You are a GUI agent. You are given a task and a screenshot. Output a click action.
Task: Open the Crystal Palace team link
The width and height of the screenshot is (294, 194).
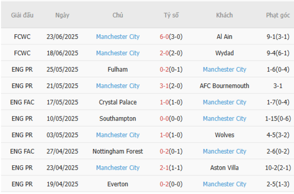(118, 102)
